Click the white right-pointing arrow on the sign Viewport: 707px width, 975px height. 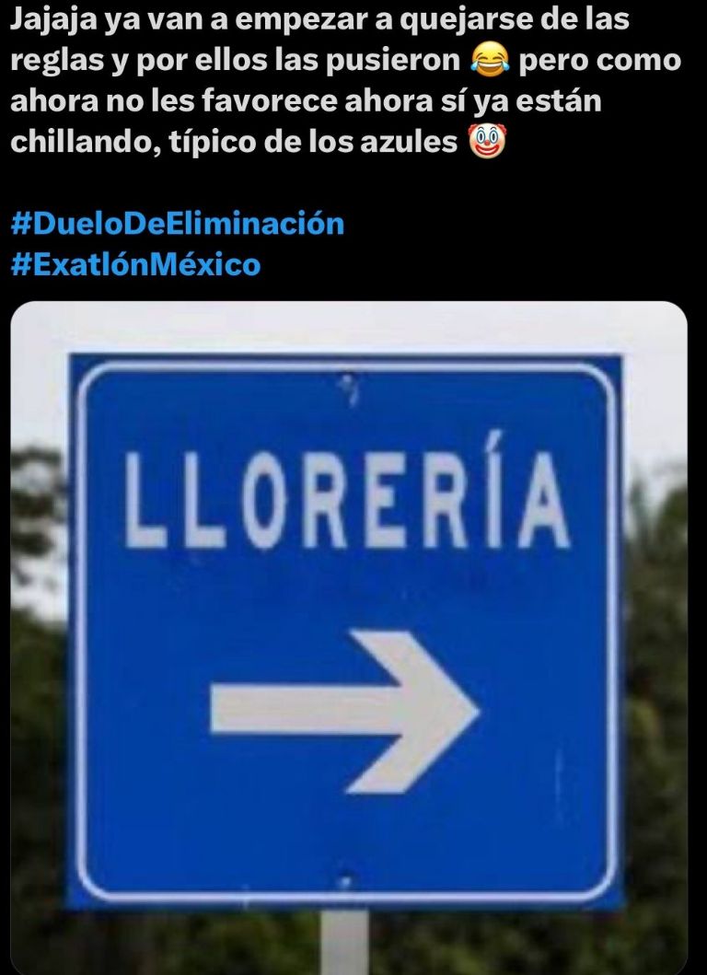tap(344, 712)
